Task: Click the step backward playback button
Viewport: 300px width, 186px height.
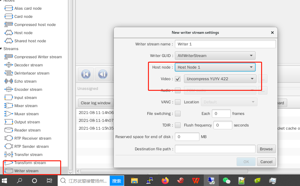Action: (103, 74)
